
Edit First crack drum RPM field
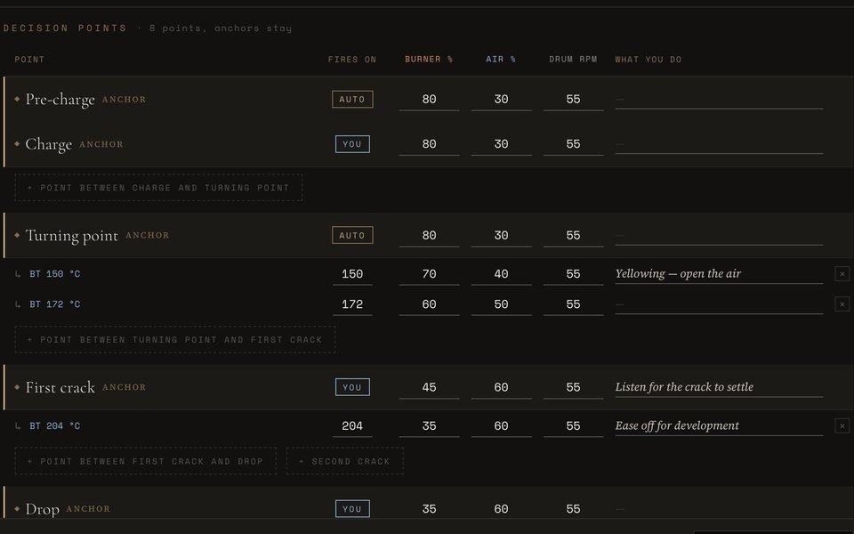tap(573, 387)
